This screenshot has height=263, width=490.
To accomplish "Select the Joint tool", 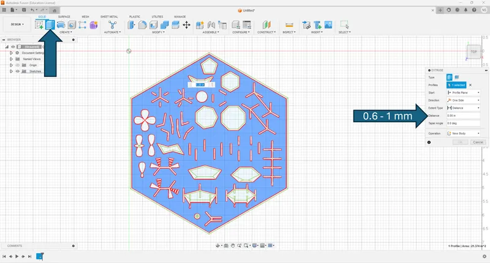I will pyautogui.click(x=211, y=24).
